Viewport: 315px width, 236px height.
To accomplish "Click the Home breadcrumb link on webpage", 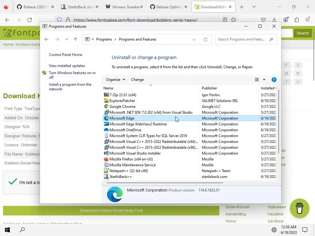I will coord(8,44).
